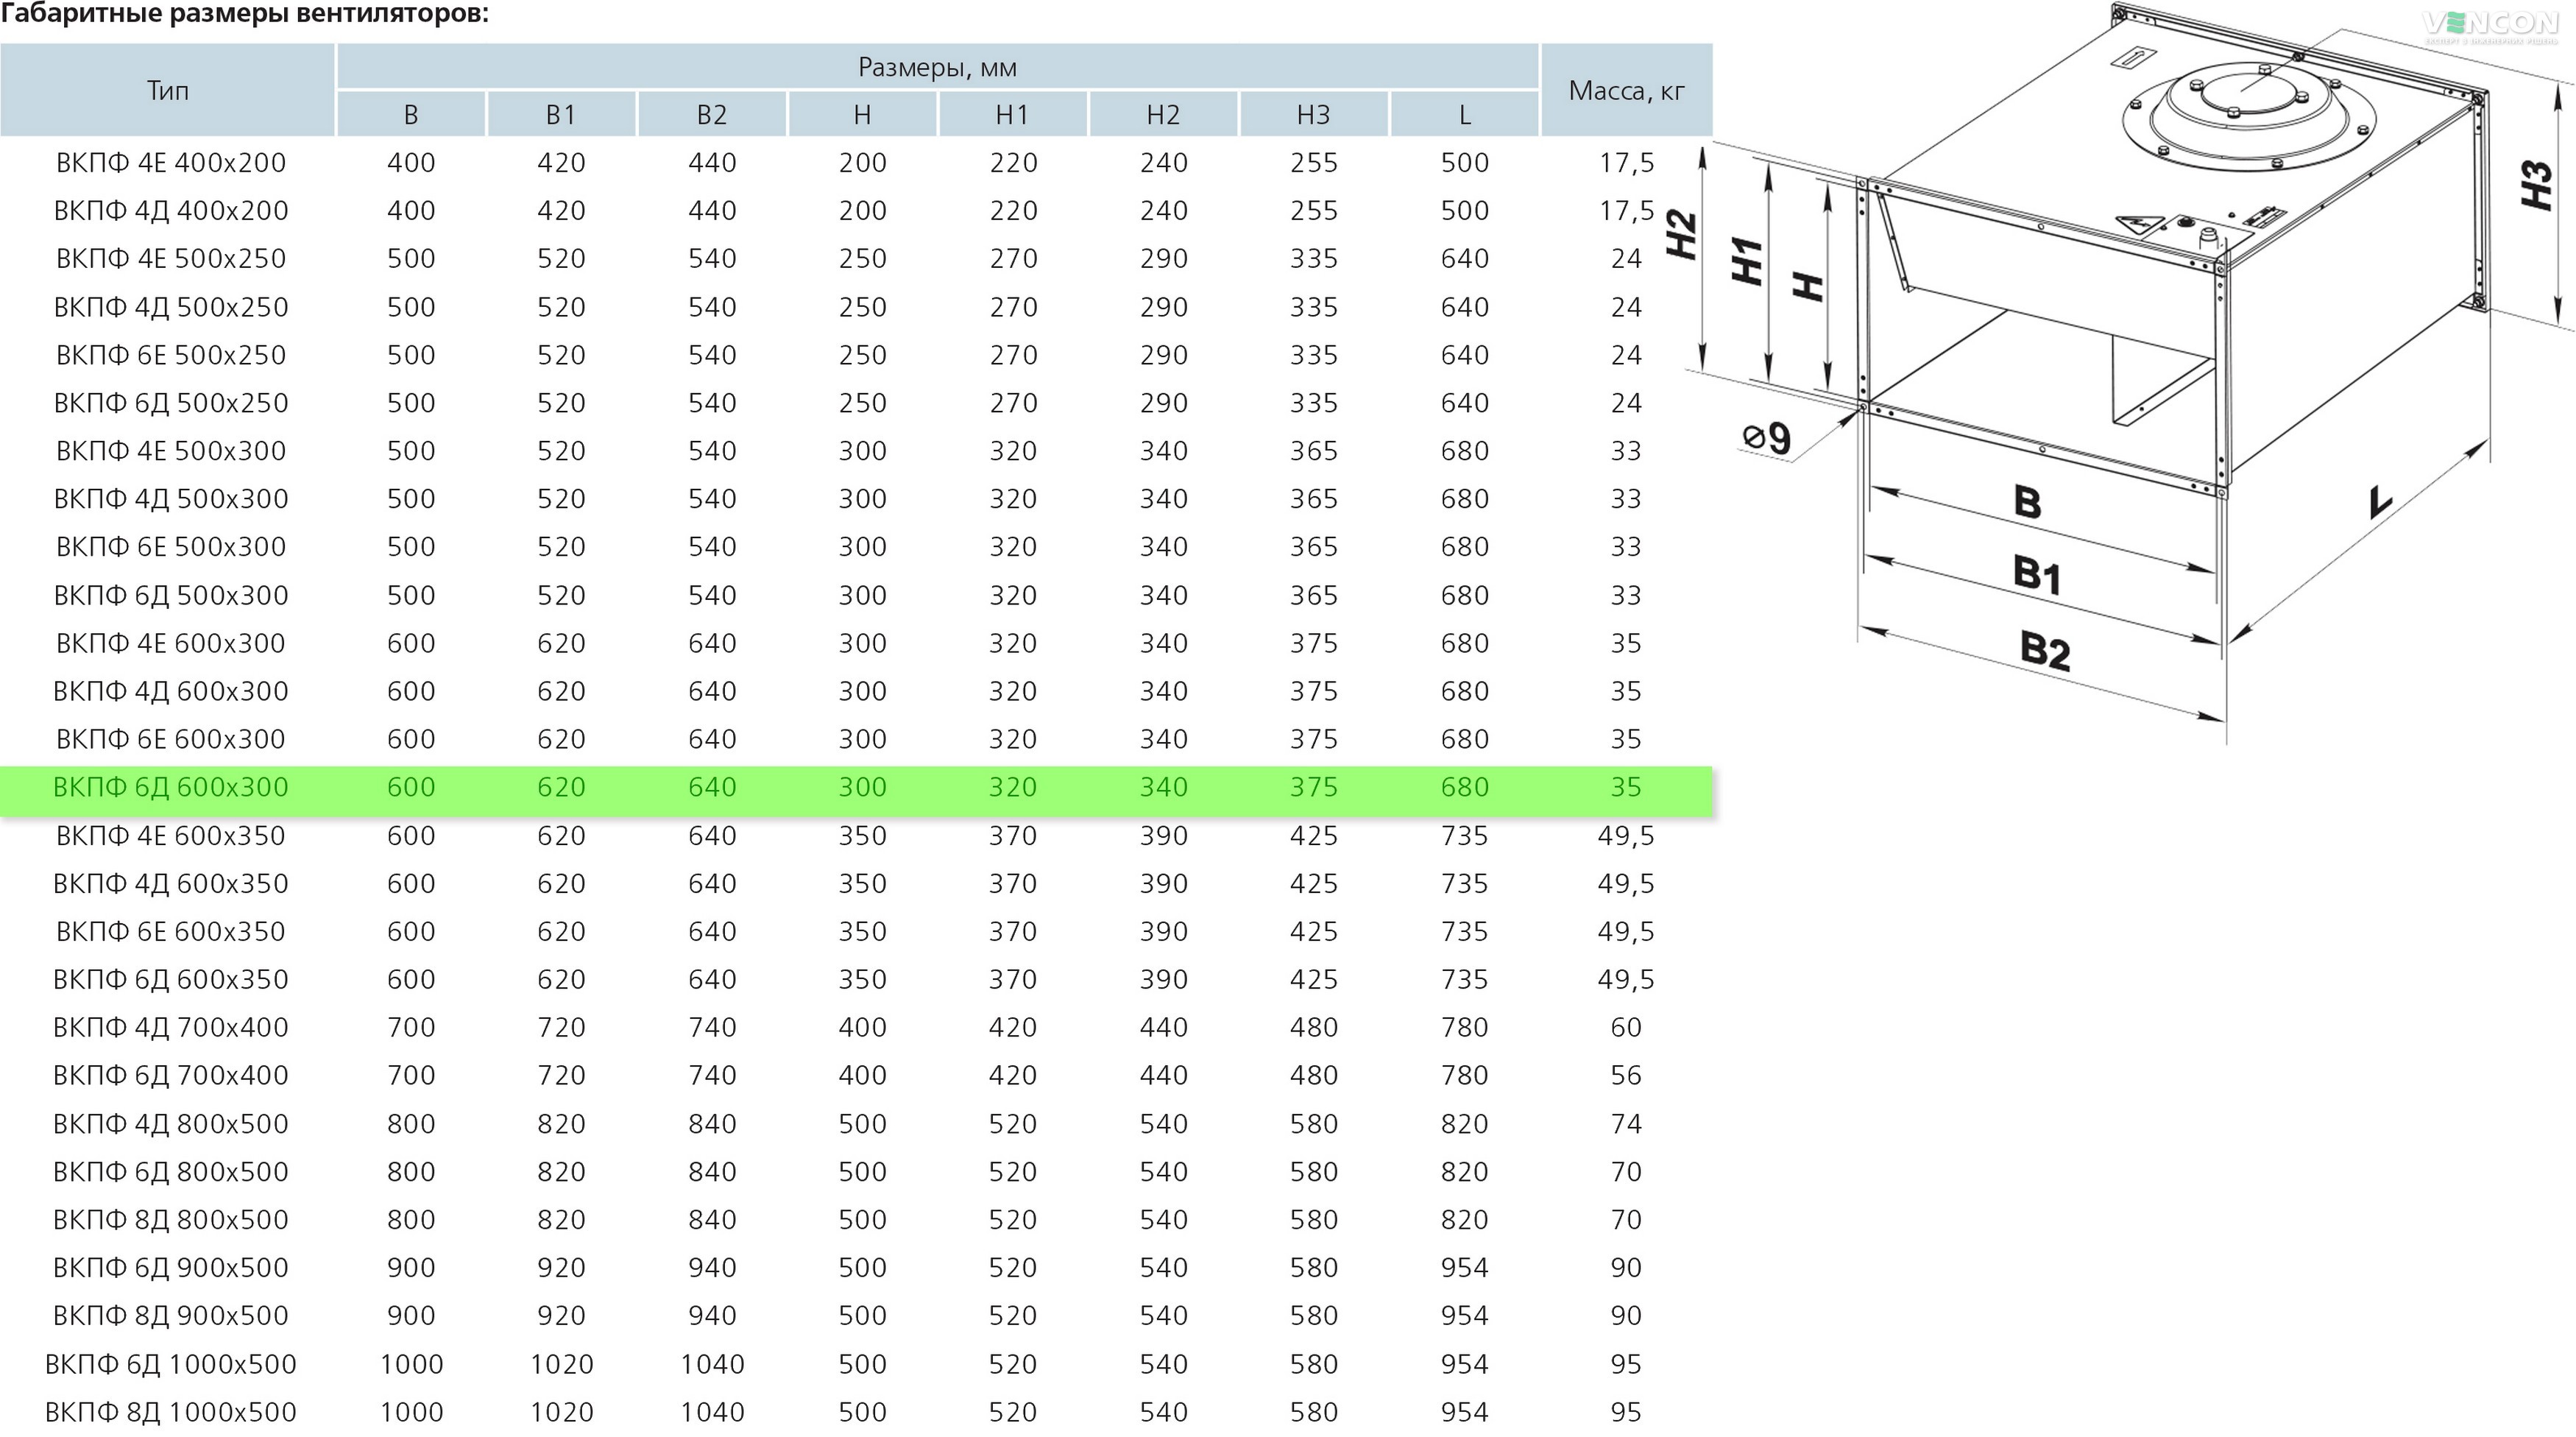Select row name 'ВКПФ 4Д 400x200'

170,210
